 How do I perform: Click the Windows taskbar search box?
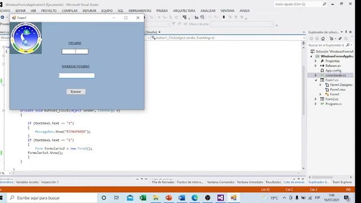[52, 198]
